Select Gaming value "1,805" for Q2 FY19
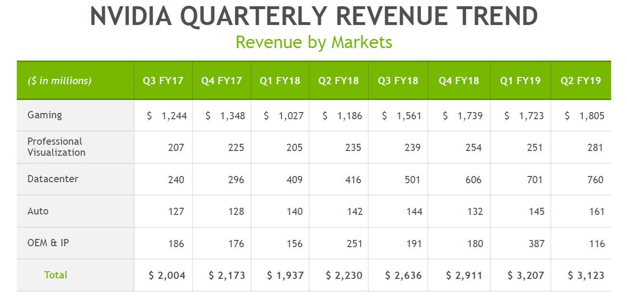This screenshot has height=301, width=627. (592, 116)
